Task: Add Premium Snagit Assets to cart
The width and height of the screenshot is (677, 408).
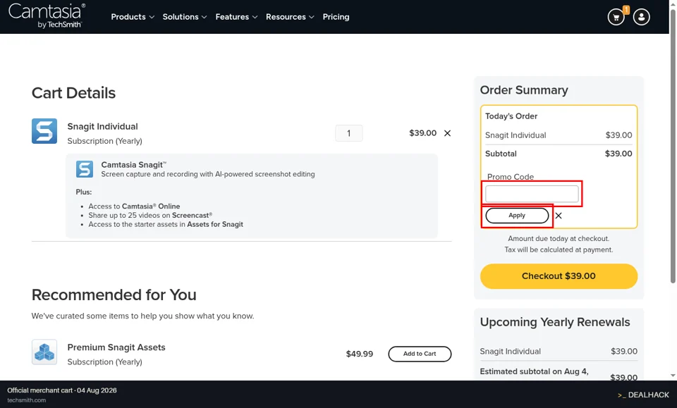Action: point(420,354)
